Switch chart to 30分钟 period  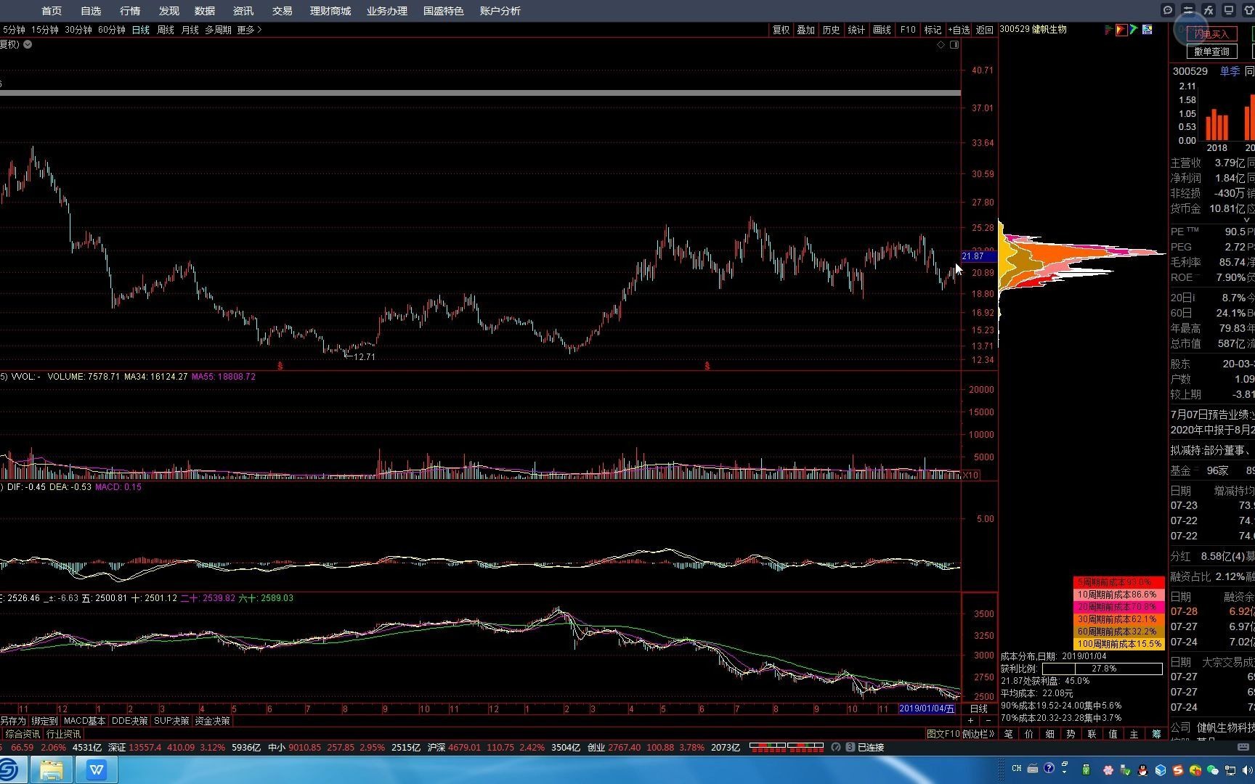[78, 30]
